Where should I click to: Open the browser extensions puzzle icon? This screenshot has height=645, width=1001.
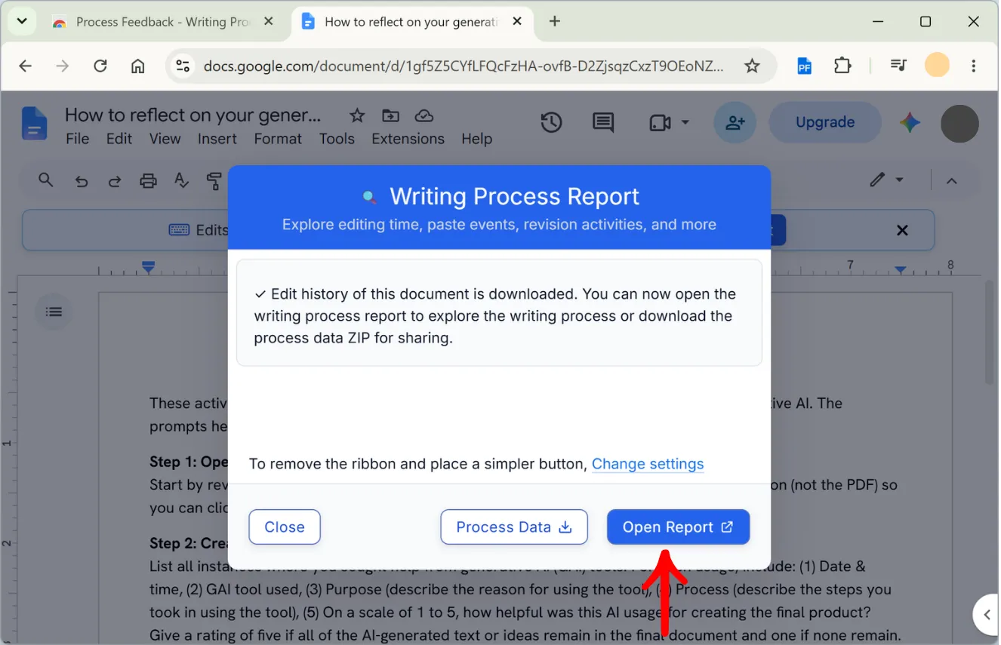pos(842,66)
